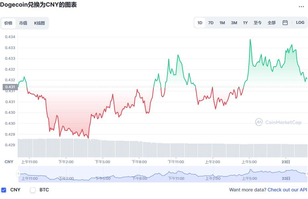Switch to the 市值 tab
Image resolution: width=308 pixels, height=199 pixels.
pyautogui.click(x=23, y=23)
